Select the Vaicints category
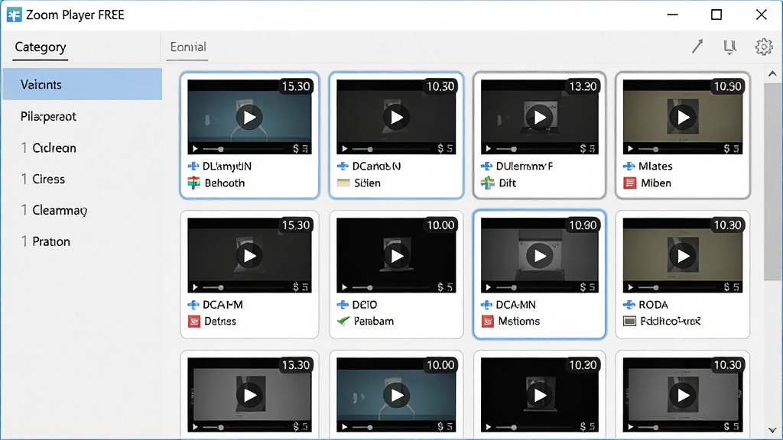 pyautogui.click(x=83, y=84)
